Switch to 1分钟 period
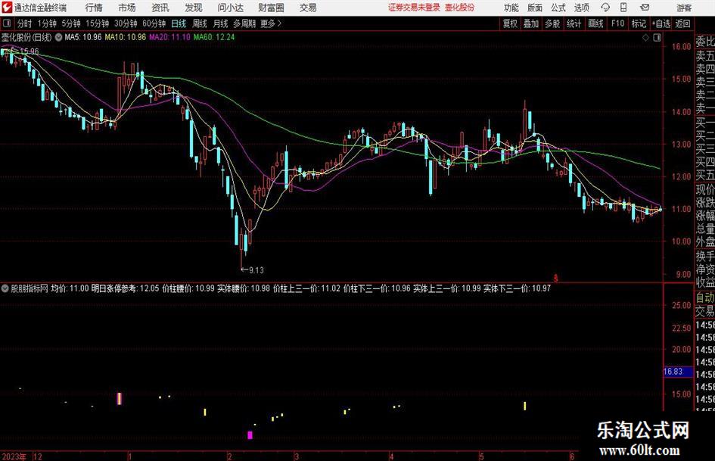 [x=46, y=23]
